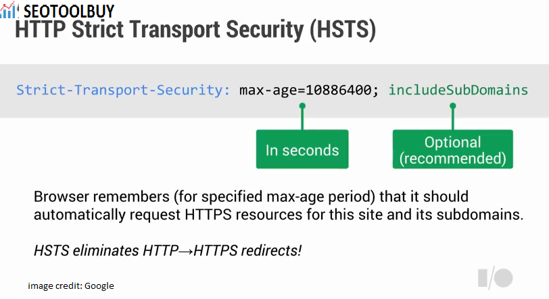
Task: Click the 'In seconds' green label
Action: pyautogui.click(x=302, y=149)
